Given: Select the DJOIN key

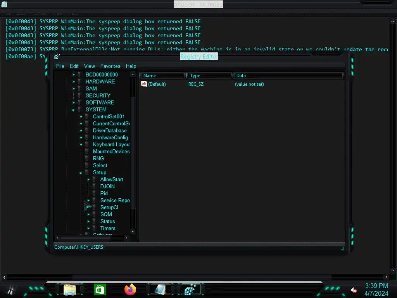Looking at the screenshot, I should click(107, 187).
